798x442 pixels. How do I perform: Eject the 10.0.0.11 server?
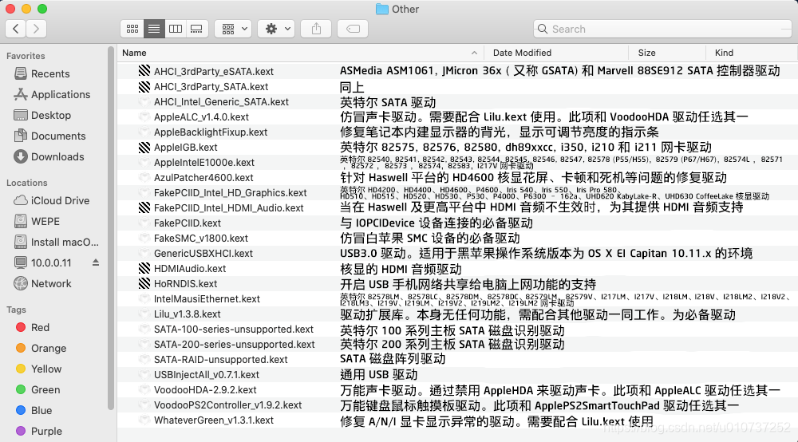click(96, 262)
